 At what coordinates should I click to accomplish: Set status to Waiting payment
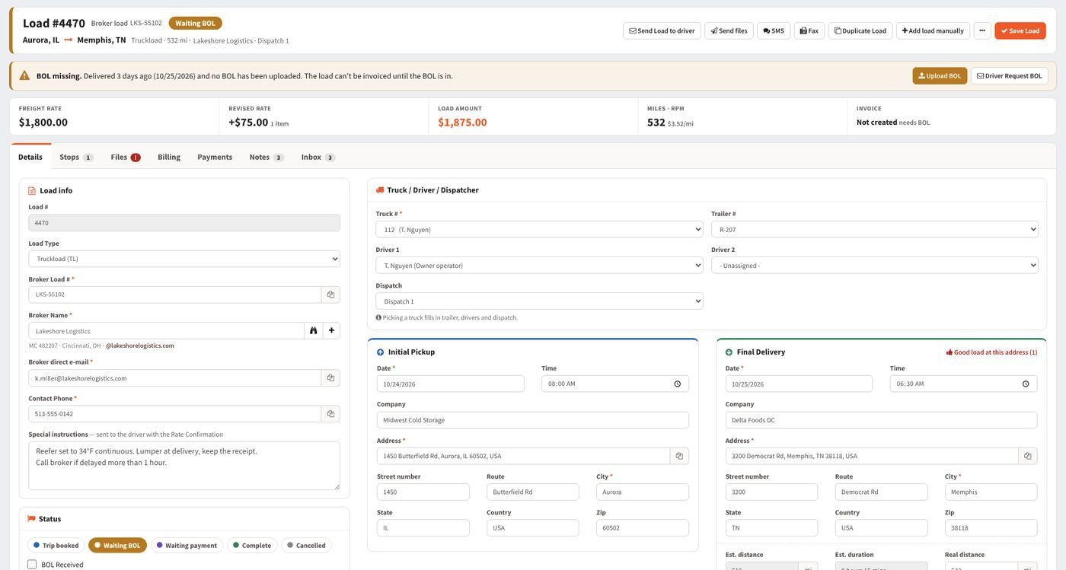coord(187,546)
